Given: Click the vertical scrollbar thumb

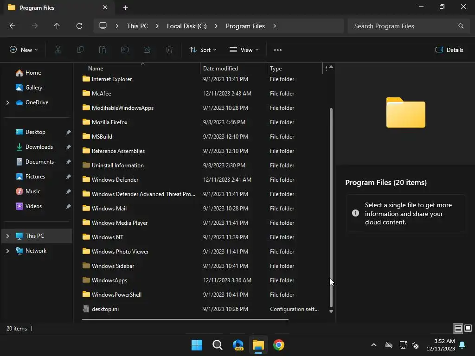Looking at the screenshot, I should click(x=331, y=207).
